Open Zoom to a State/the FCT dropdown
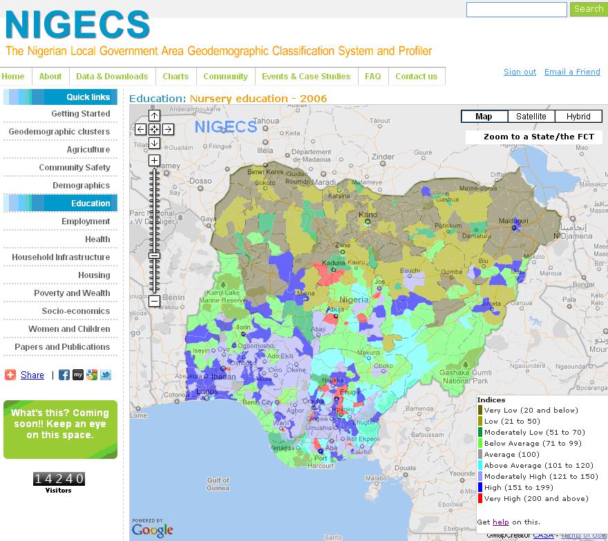Image resolution: width=608 pixels, height=541 pixels. [x=534, y=137]
